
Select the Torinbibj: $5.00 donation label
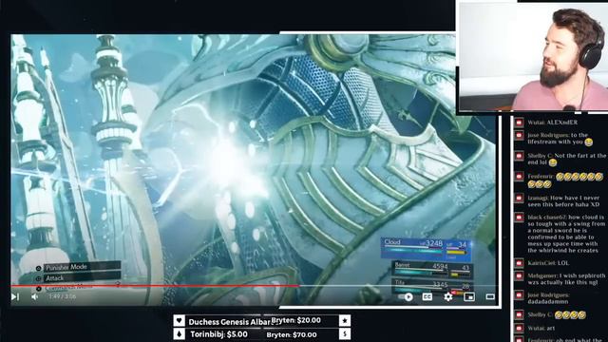click(x=218, y=334)
